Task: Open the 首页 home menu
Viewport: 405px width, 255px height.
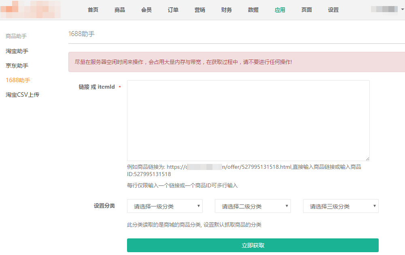Action: pos(93,10)
